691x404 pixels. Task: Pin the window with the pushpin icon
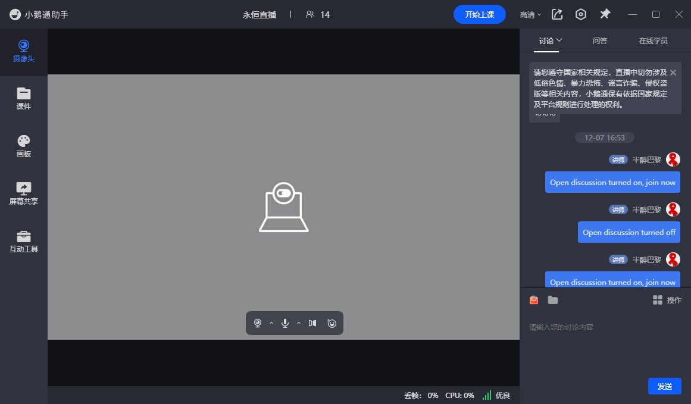point(605,14)
